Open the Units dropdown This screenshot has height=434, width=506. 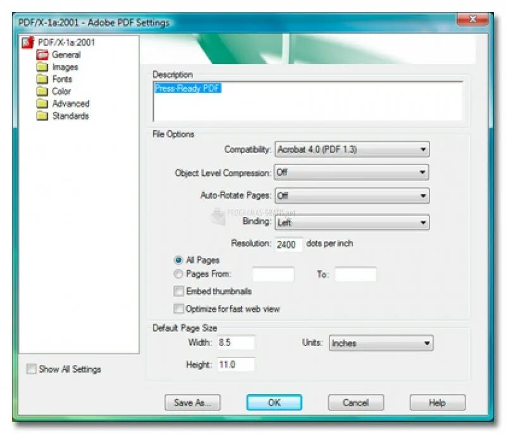coord(381,343)
